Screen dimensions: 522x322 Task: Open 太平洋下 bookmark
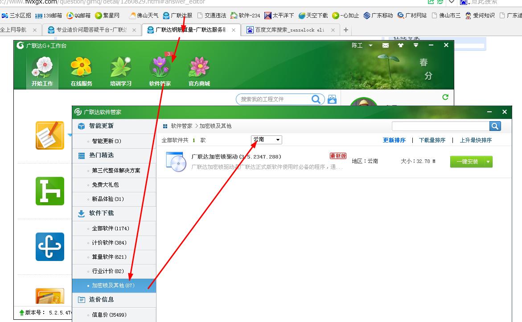(x=279, y=16)
